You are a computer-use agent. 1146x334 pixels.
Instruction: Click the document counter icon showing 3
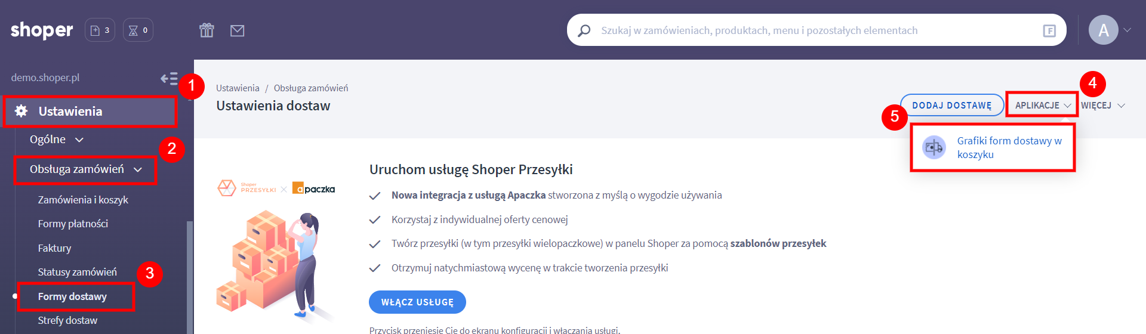100,30
